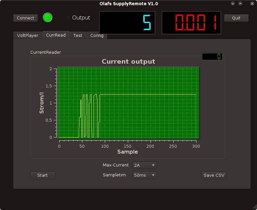Click inside the green current output plot
This screenshot has width=257, height=210.
(128, 103)
